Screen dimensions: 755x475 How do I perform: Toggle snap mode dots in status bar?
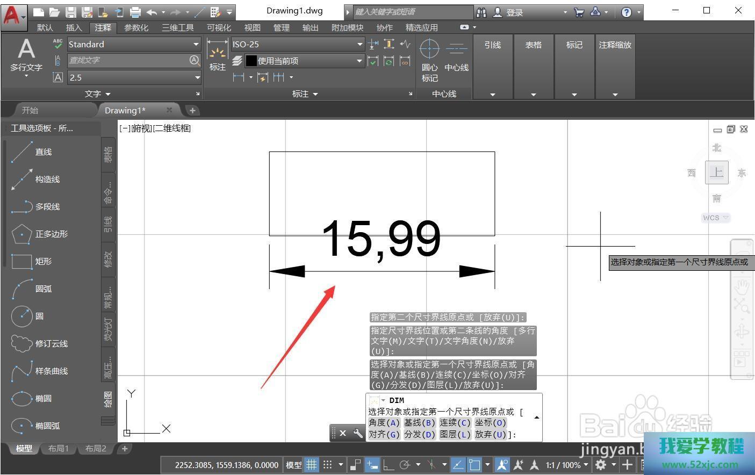pos(327,465)
